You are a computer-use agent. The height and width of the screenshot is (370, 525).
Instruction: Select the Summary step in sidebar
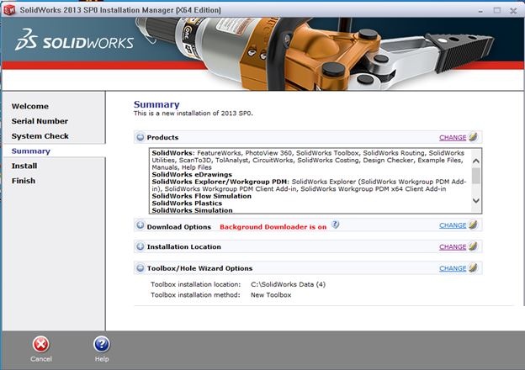coord(31,151)
